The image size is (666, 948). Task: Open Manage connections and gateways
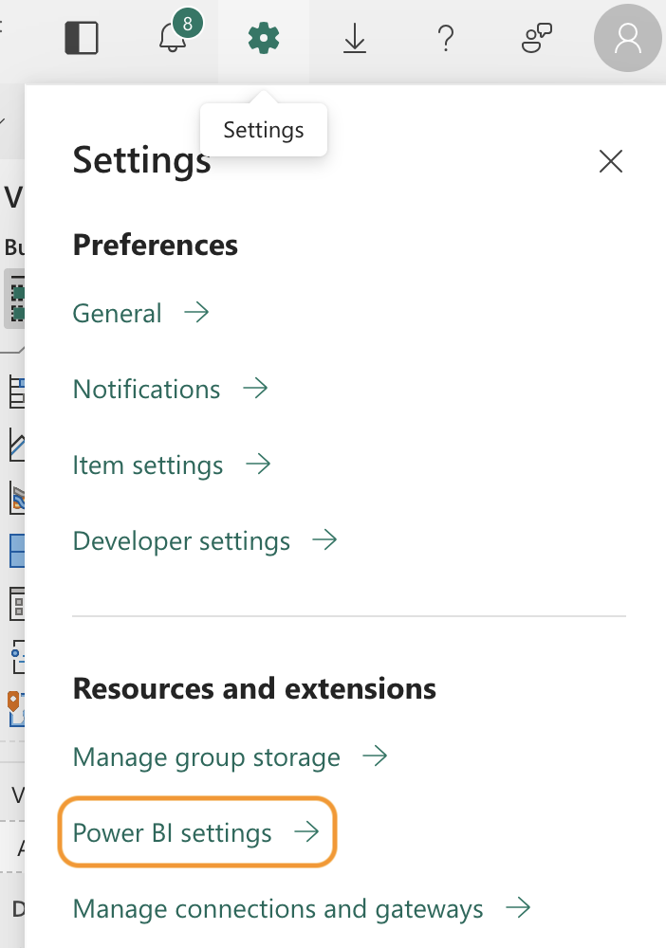[x=302, y=909]
